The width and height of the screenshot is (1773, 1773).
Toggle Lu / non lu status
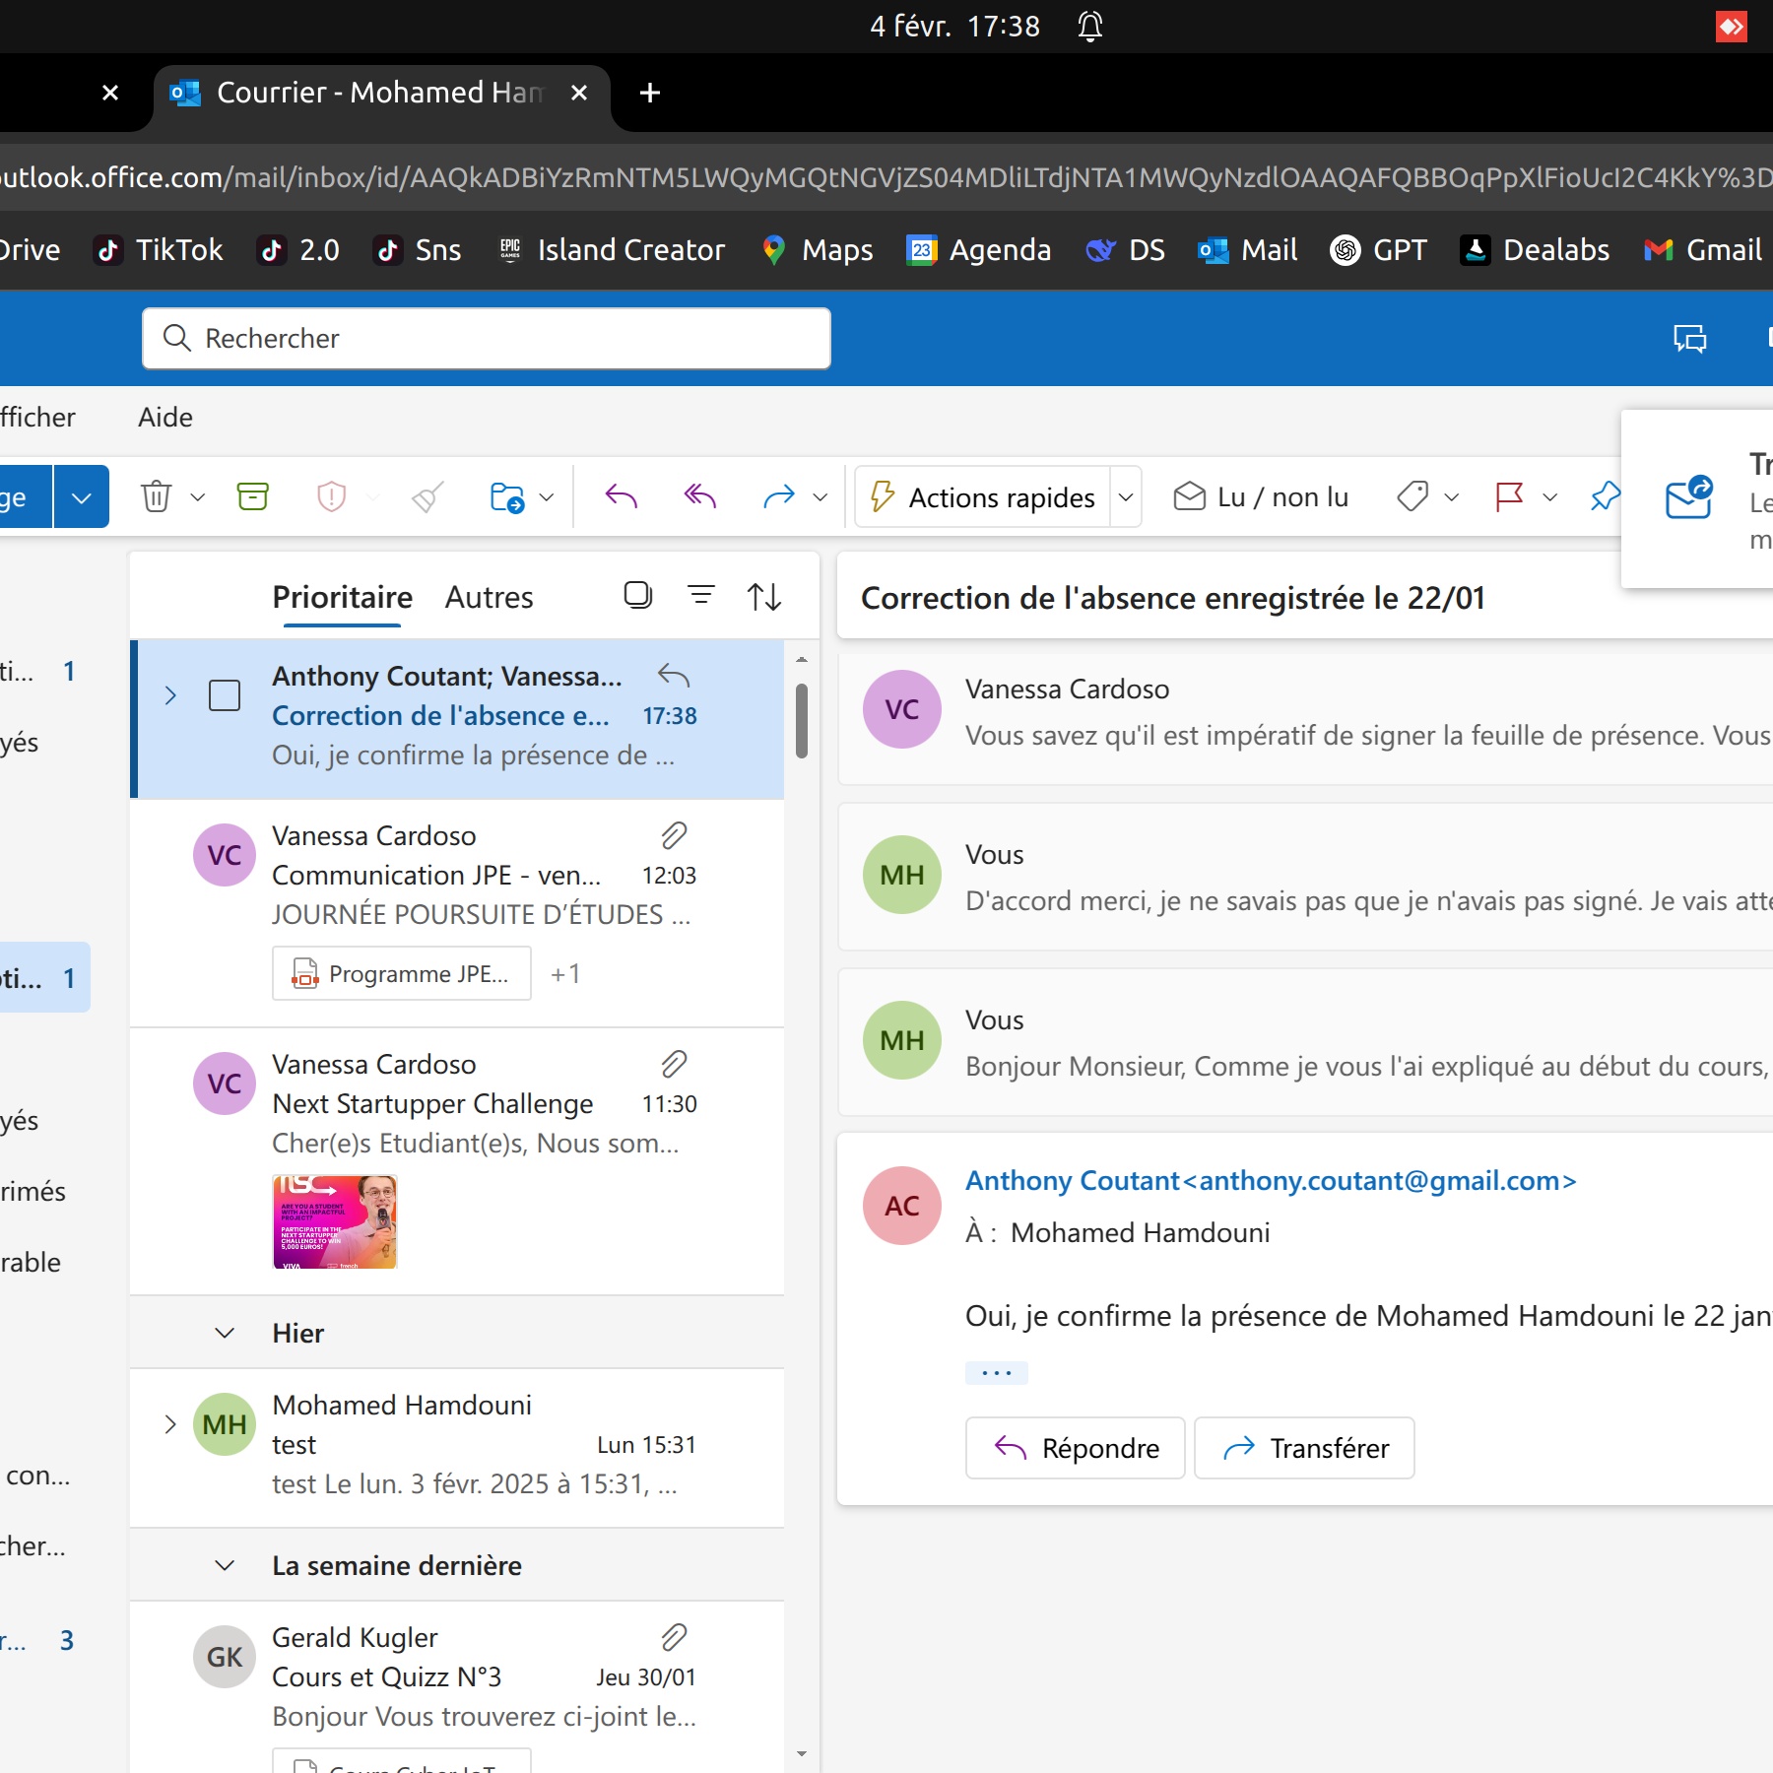pyautogui.click(x=1261, y=496)
